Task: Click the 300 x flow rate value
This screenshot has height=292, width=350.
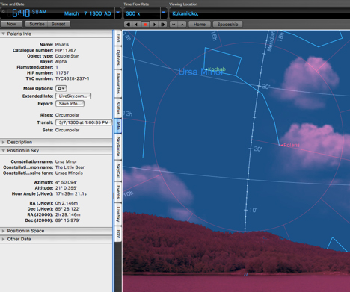Action: pos(133,13)
